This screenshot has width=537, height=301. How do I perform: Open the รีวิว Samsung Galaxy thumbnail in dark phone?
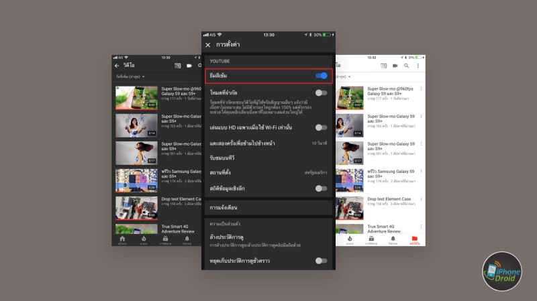tap(136, 180)
